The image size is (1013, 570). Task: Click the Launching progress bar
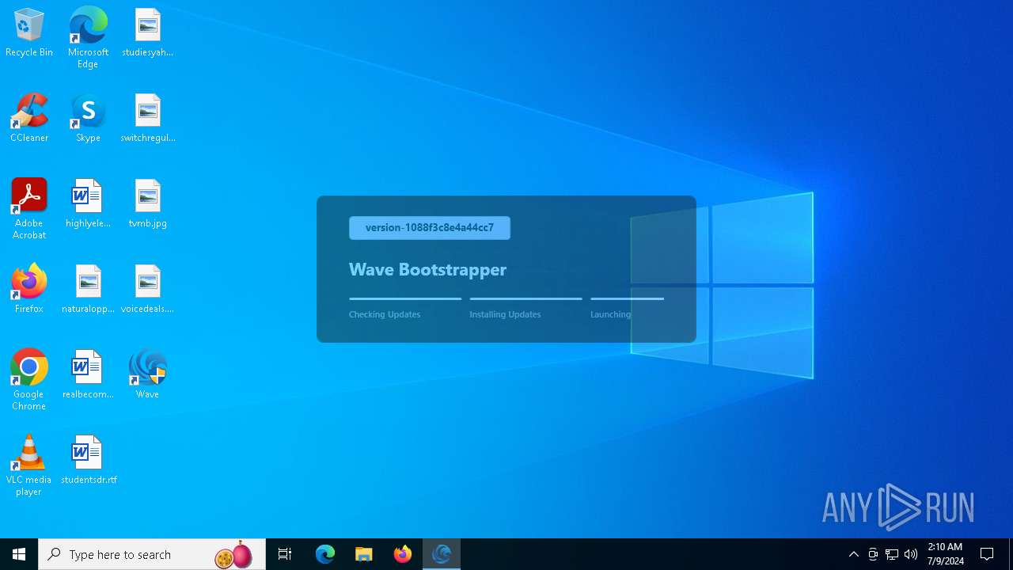pyautogui.click(x=627, y=298)
